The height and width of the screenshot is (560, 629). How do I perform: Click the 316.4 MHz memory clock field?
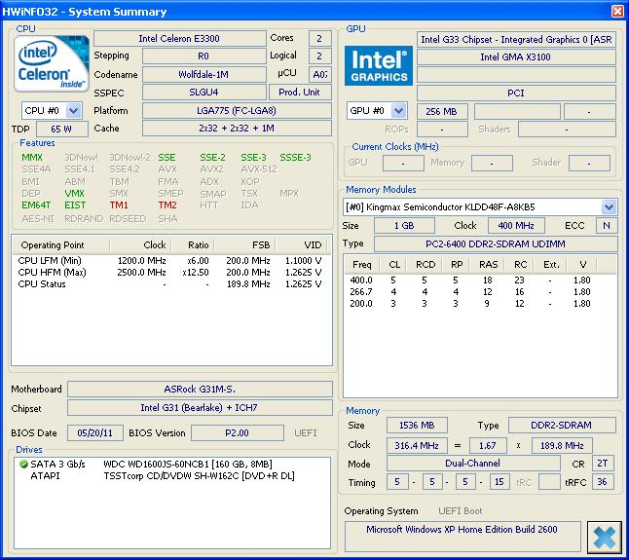click(417, 446)
